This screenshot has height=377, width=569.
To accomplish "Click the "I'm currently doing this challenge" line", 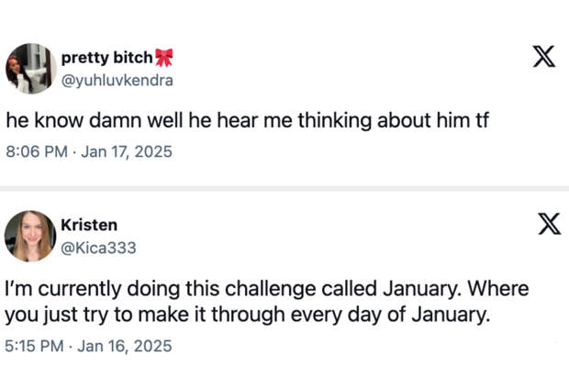I will [x=266, y=288].
